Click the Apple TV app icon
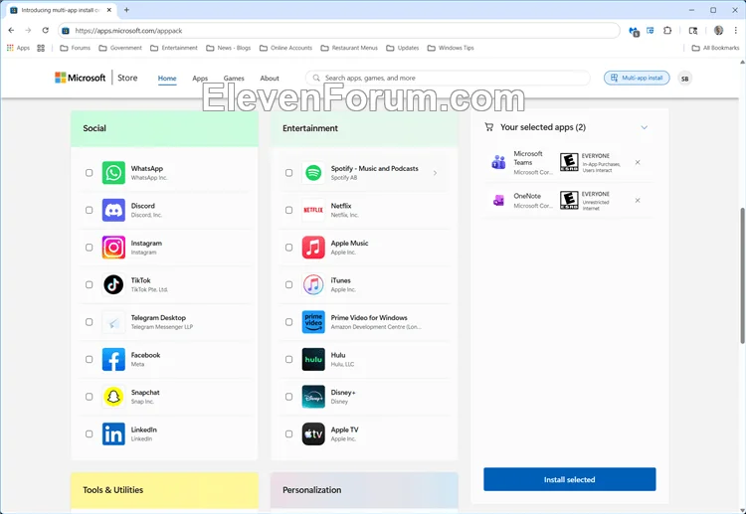Image resolution: width=746 pixels, height=514 pixels. point(313,434)
